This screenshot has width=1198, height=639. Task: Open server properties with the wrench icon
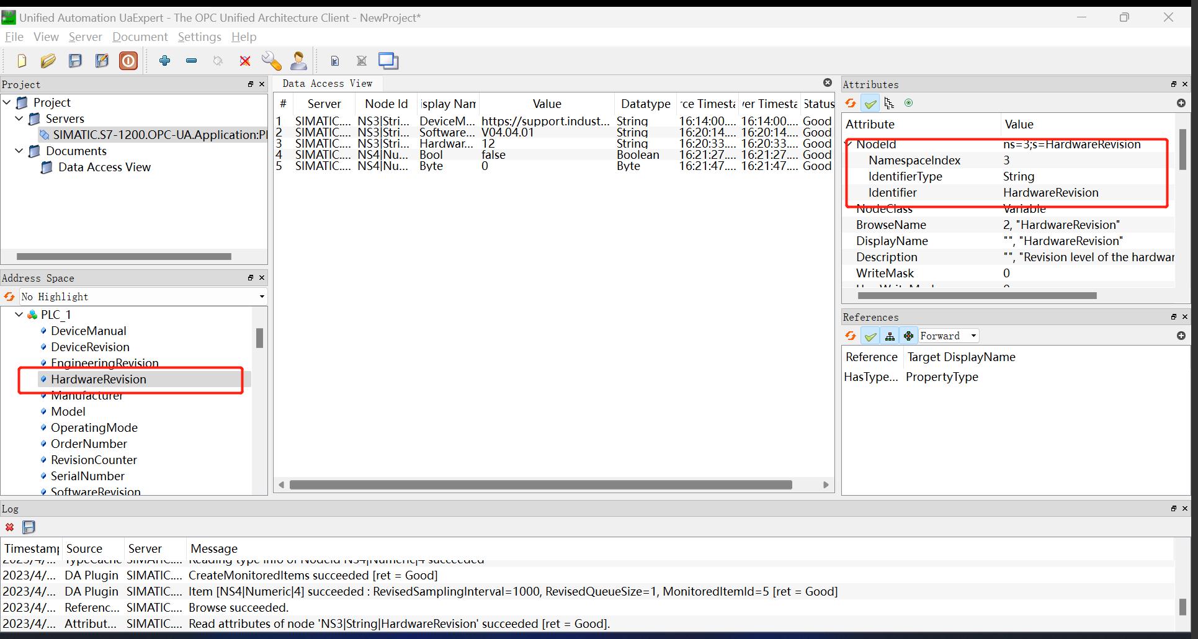pyautogui.click(x=271, y=60)
